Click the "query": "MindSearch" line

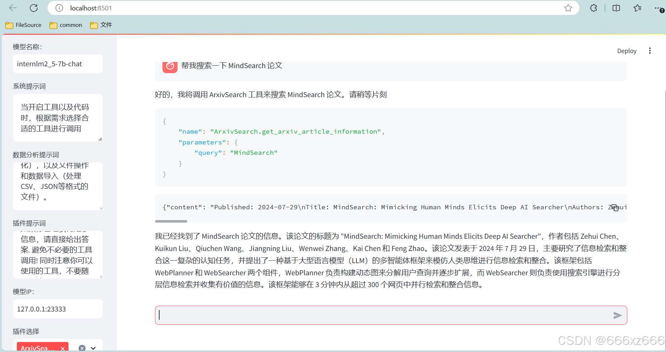tap(236, 153)
